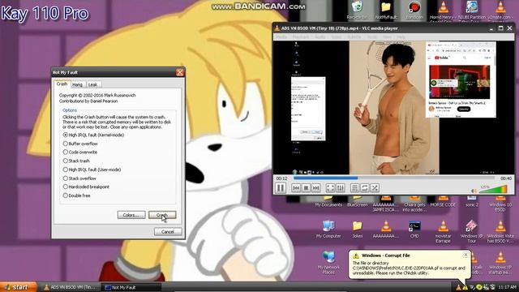Viewport: 519px width, 292px height.
Task: Click the VLC elapsed time 00:12
Action: coord(281,178)
